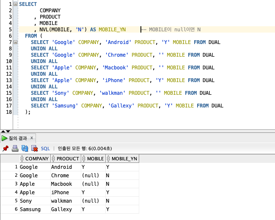This screenshot has width=275, height=220.
Task: Select the Android cell in row 1
Action: point(66,167)
